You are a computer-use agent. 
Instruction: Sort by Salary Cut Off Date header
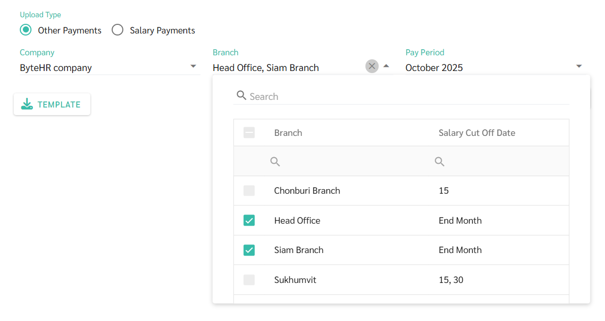(477, 133)
